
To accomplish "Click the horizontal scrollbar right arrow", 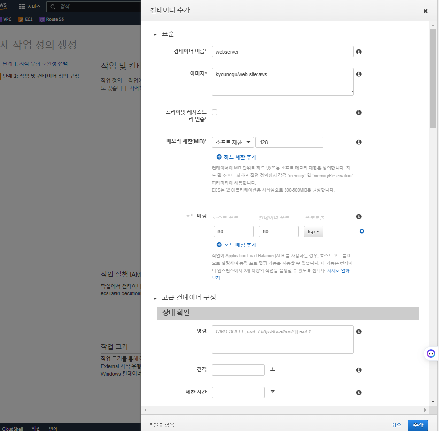I will pos(425,410).
